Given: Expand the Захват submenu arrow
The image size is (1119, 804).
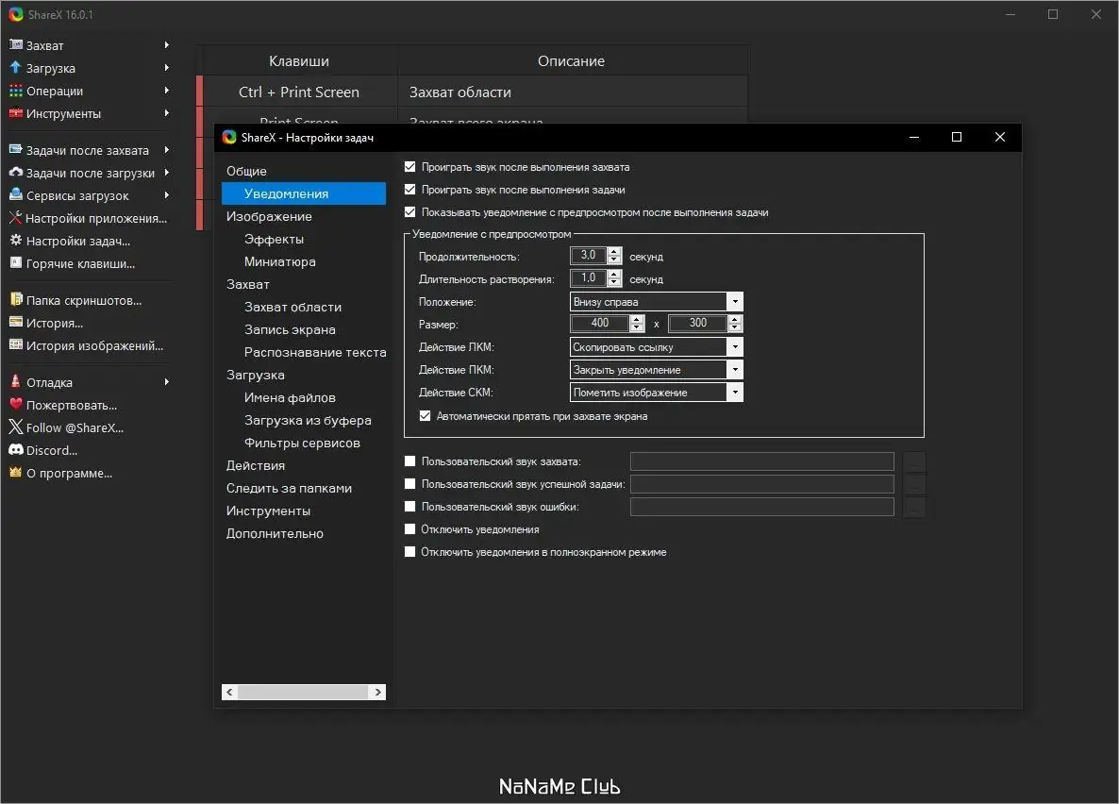Looking at the screenshot, I should tap(166, 45).
